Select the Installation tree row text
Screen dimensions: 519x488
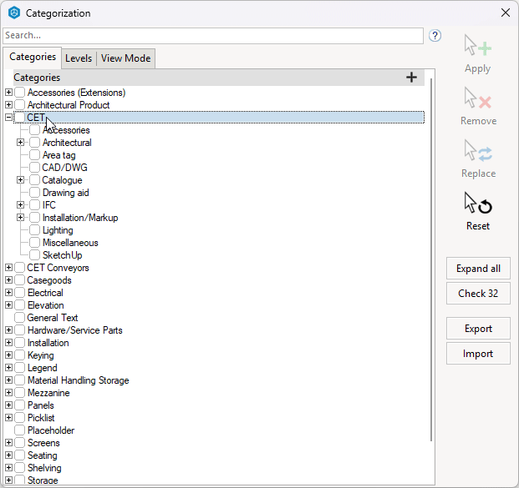48,343
